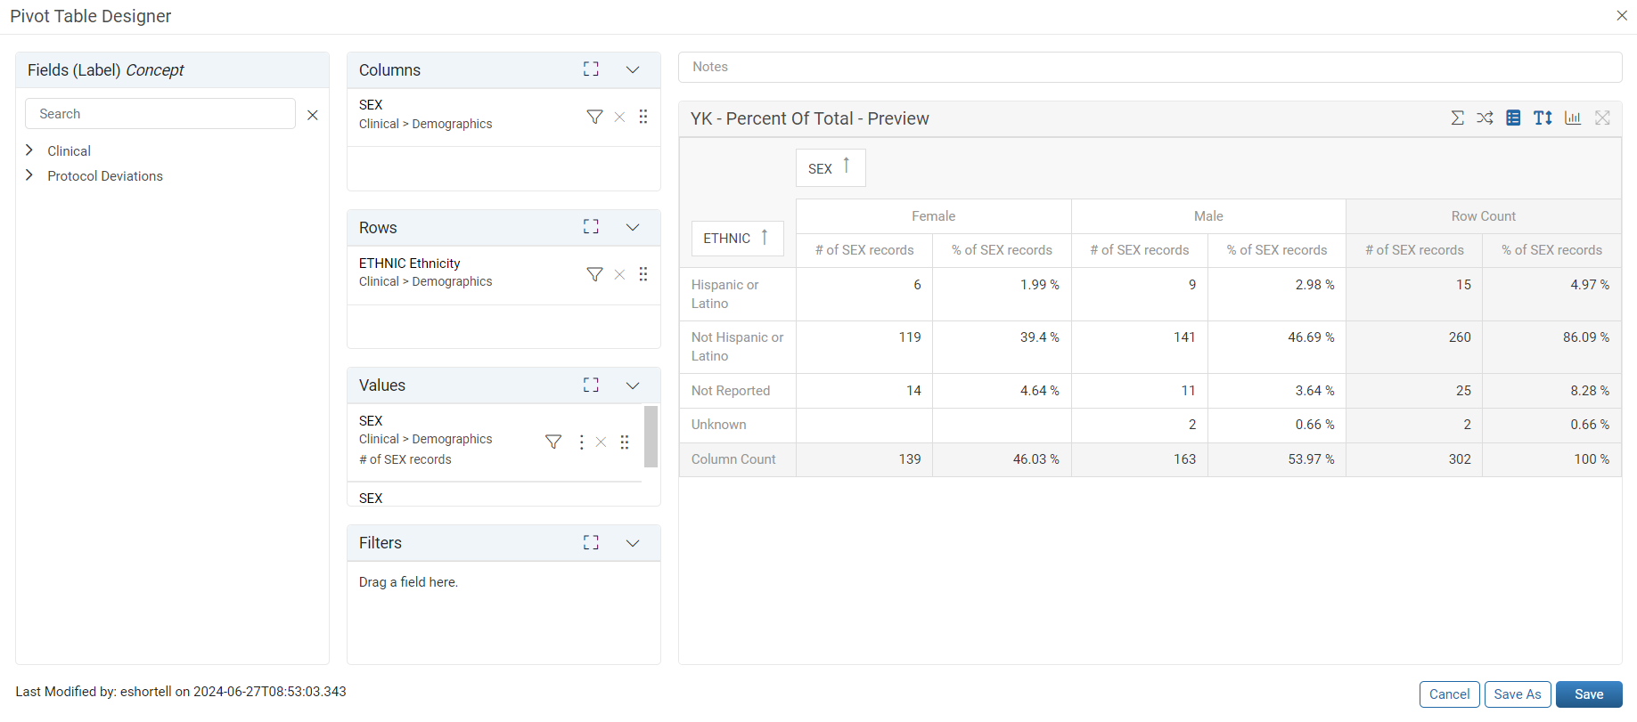Remove ETHNIC Ethnicity from Rows
Image resolution: width=1637 pixels, height=722 pixels.
coord(619,274)
